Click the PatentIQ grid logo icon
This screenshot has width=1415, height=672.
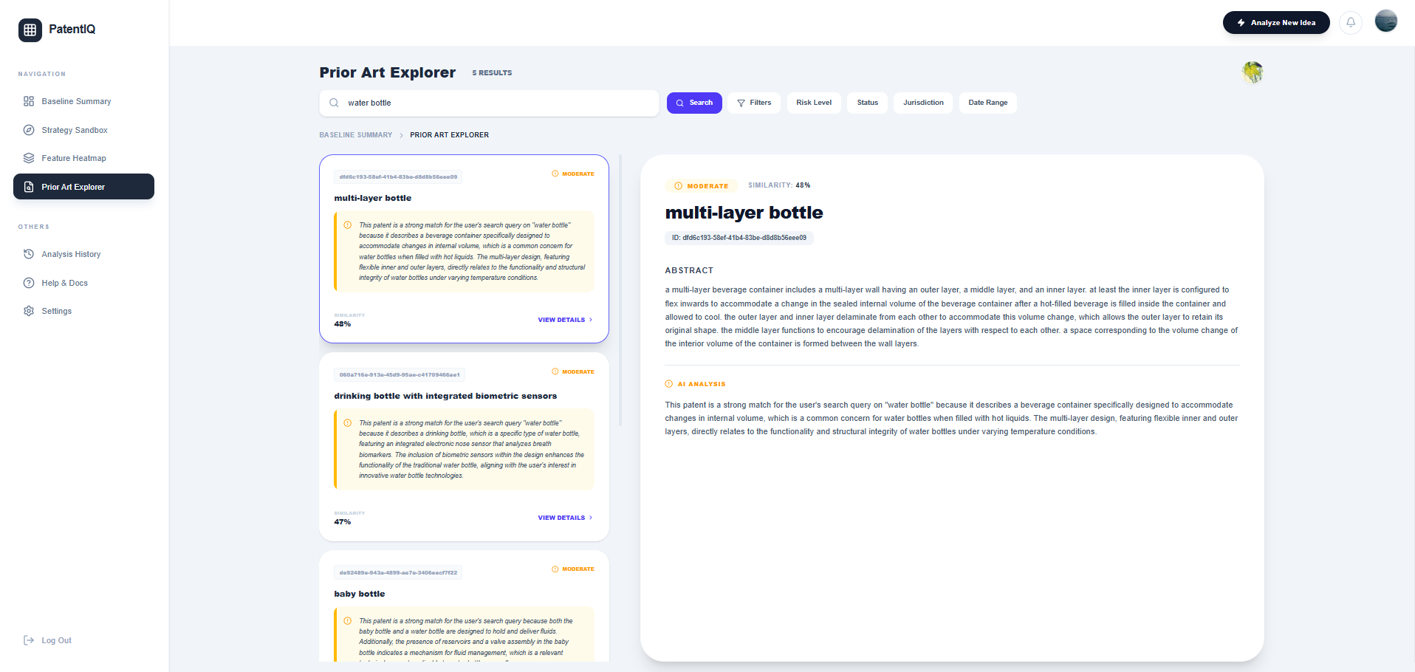point(30,30)
